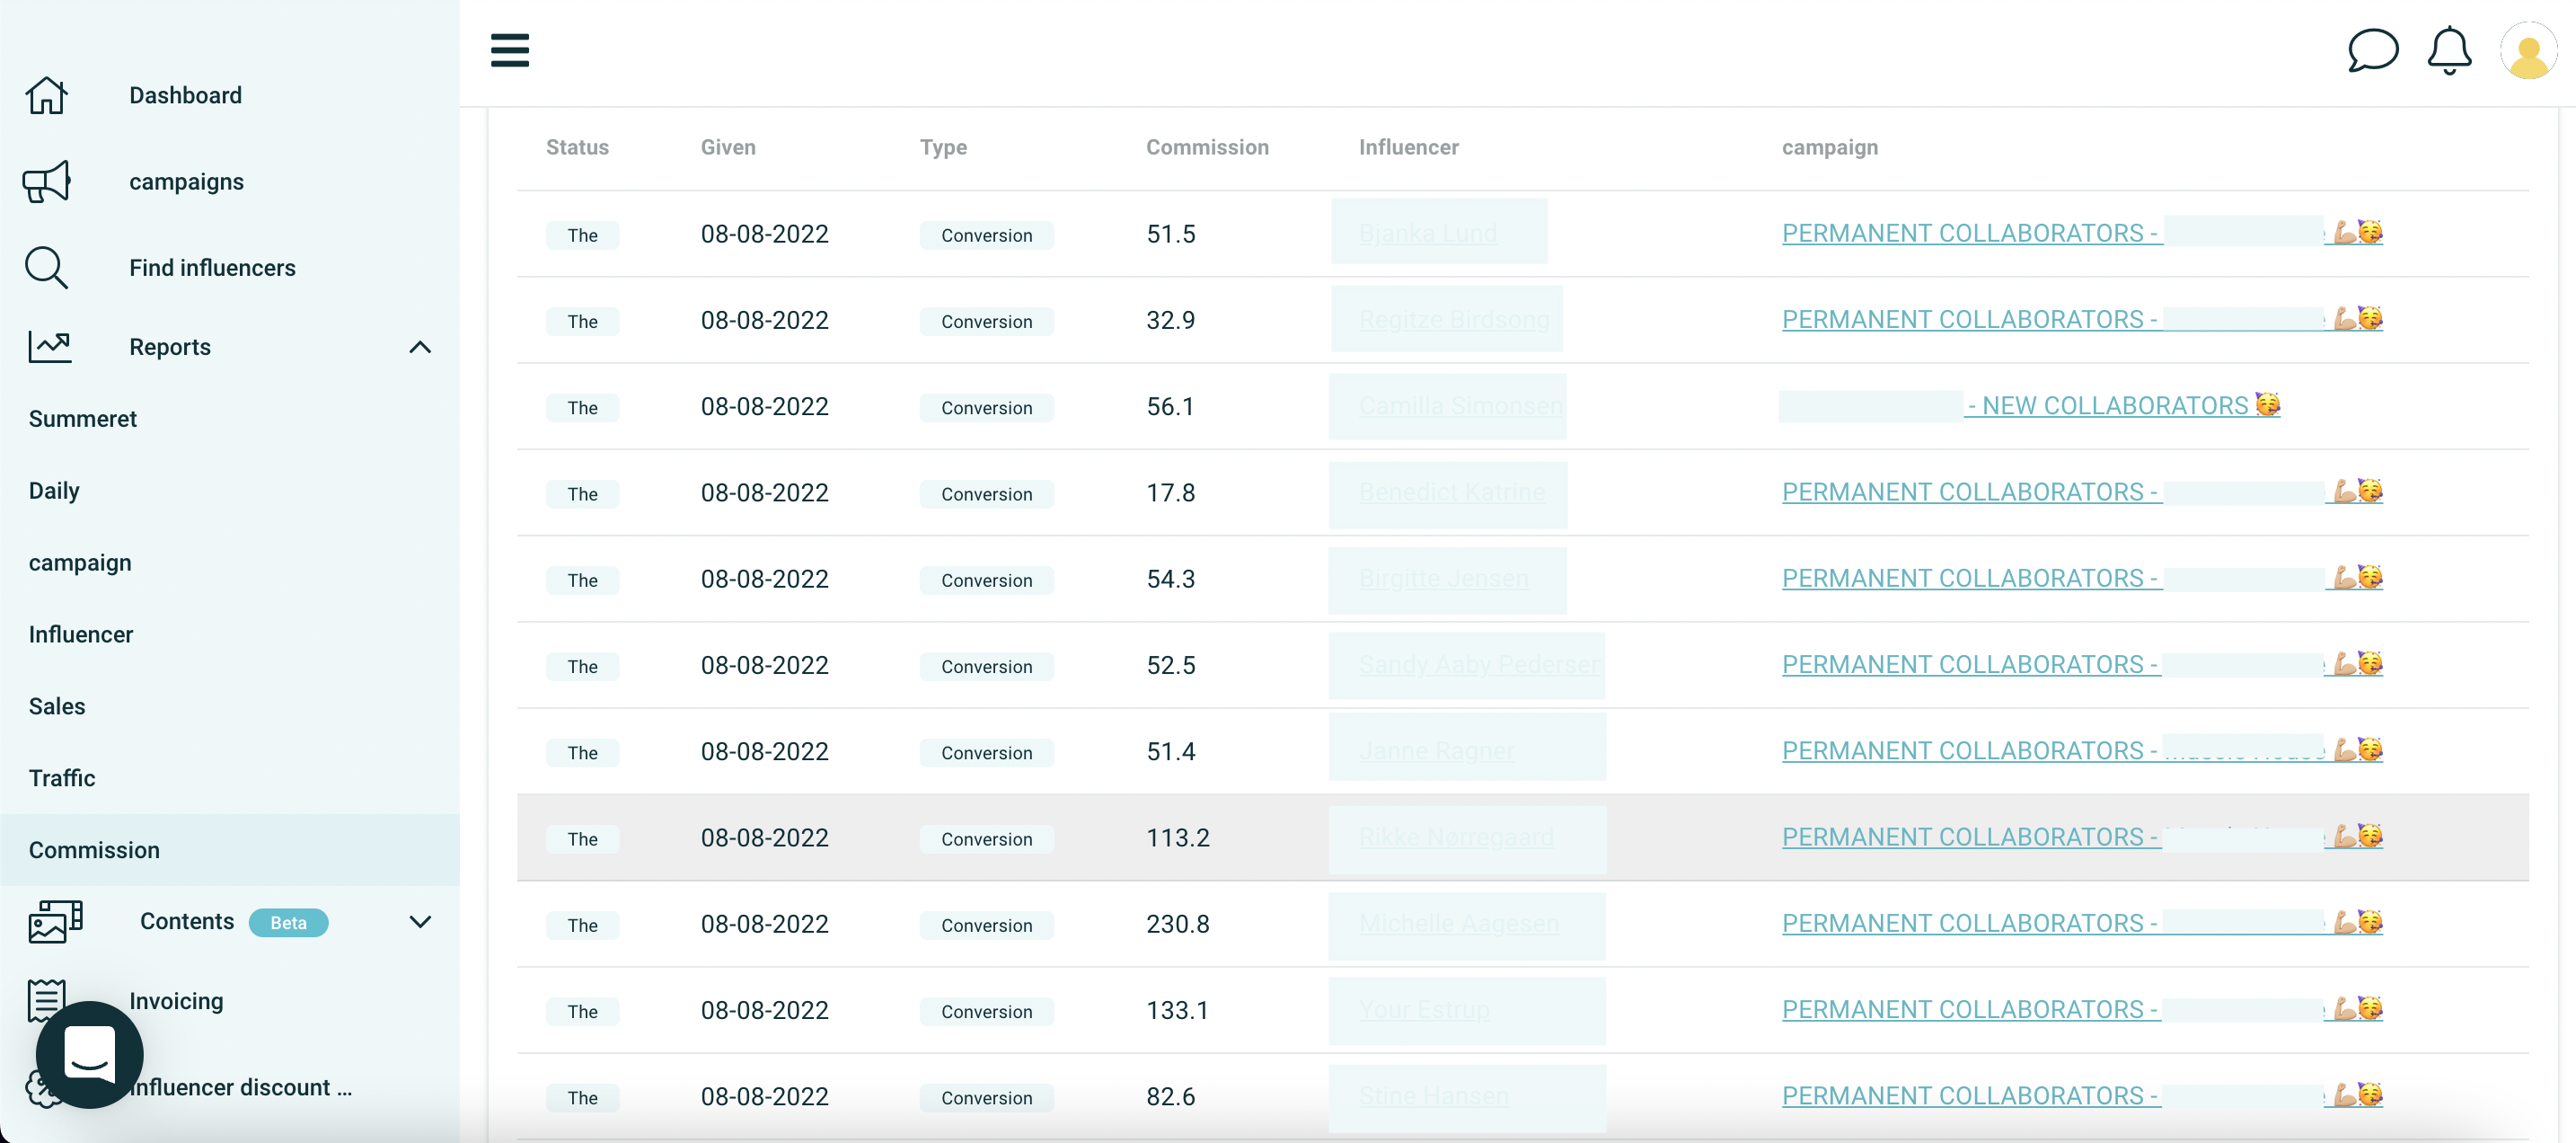
Task: Open the live chat widget bubble
Action: [89, 1054]
